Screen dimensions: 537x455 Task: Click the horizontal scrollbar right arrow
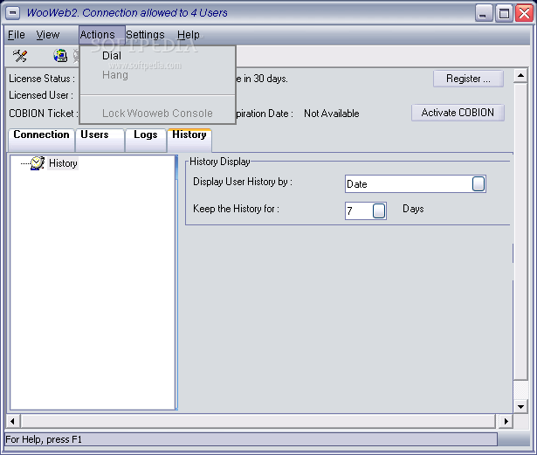506,422
